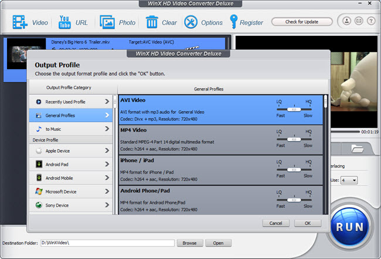The width and height of the screenshot is (381, 259).
Task: Click the Android Mobile category label
Action: point(59,178)
